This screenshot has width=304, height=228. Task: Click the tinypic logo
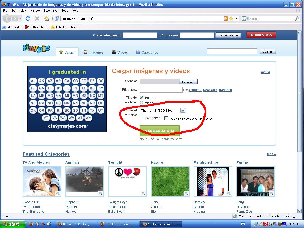point(36,48)
